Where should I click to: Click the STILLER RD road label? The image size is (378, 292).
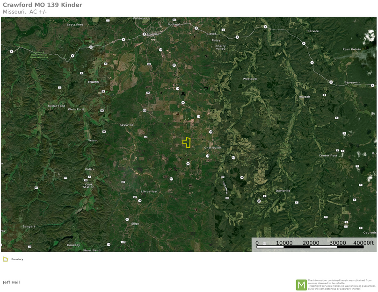point(94,82)
